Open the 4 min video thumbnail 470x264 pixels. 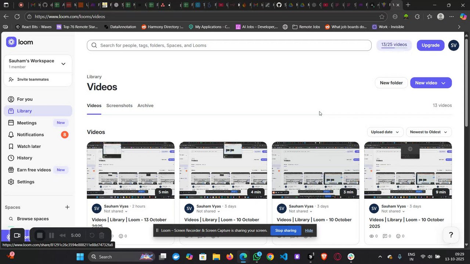(223, 170)
